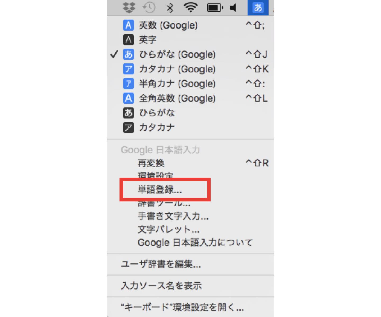Click the blue A icon beside 英数 (Google)
Viewport: 381px width, 317px height.
(x=128, y=25)
